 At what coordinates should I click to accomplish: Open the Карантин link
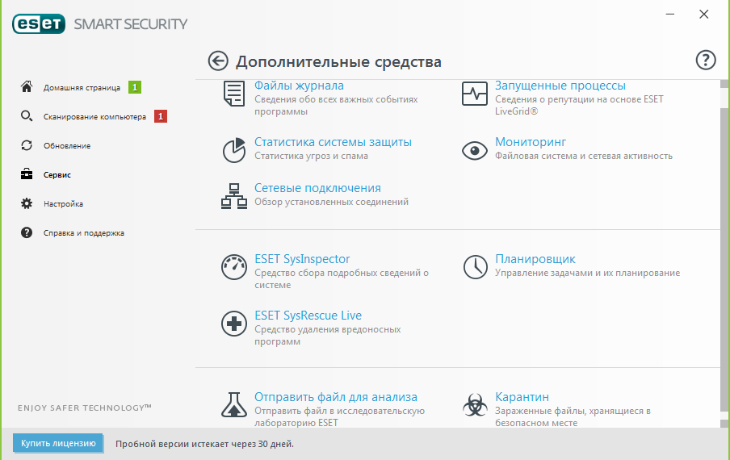click(522, 397)
